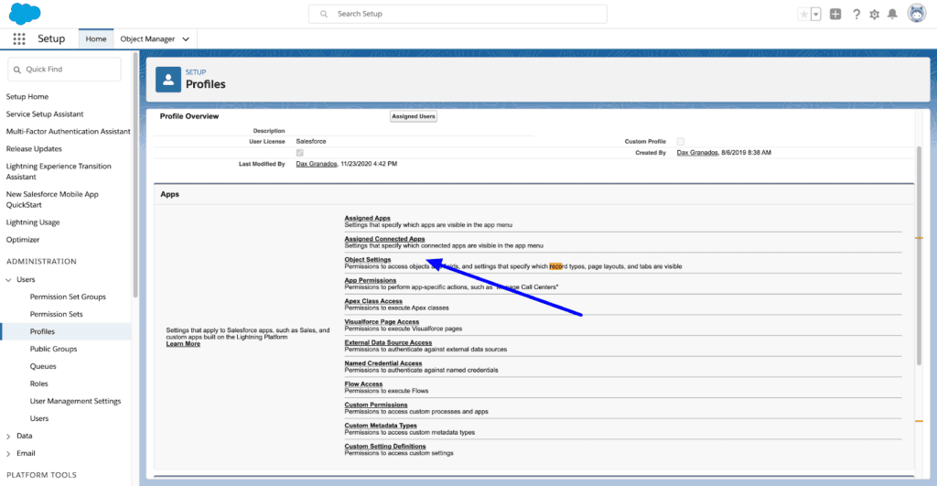937x486 pixels.
Task: Open the Assigned Apps link
Action: click(x=368, y=218)
